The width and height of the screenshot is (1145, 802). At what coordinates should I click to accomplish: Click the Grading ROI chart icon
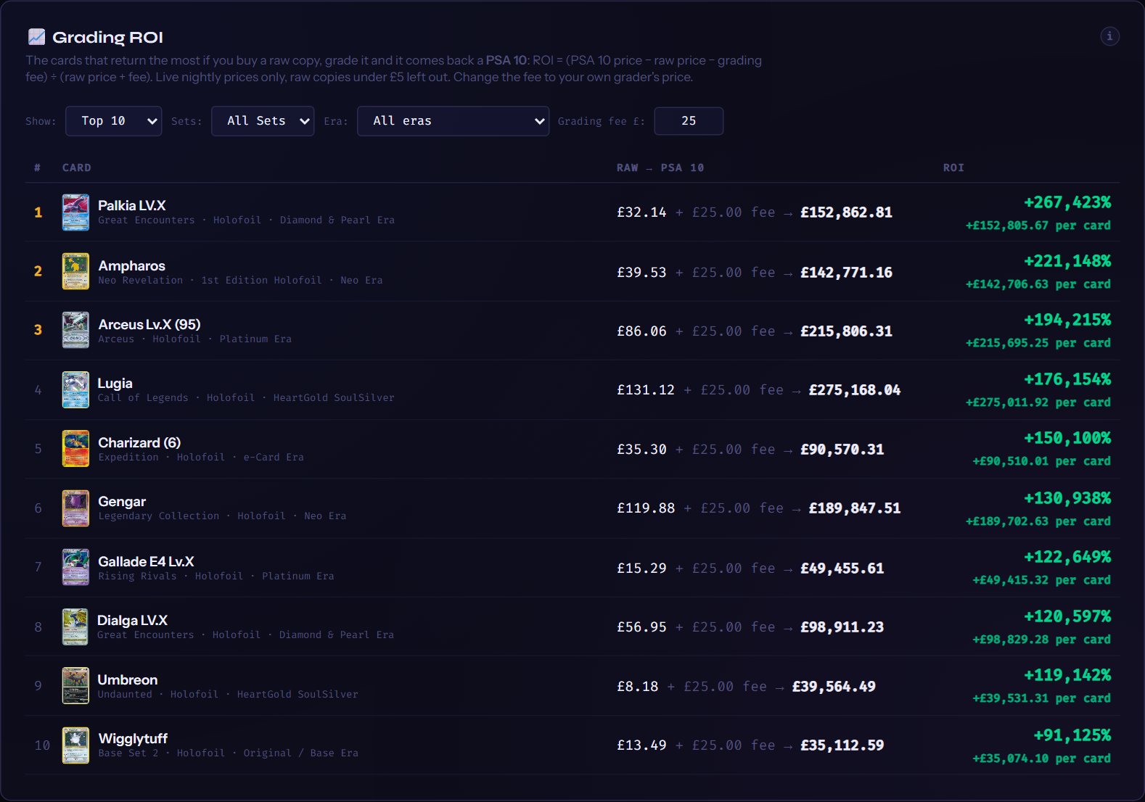(36, 37)
